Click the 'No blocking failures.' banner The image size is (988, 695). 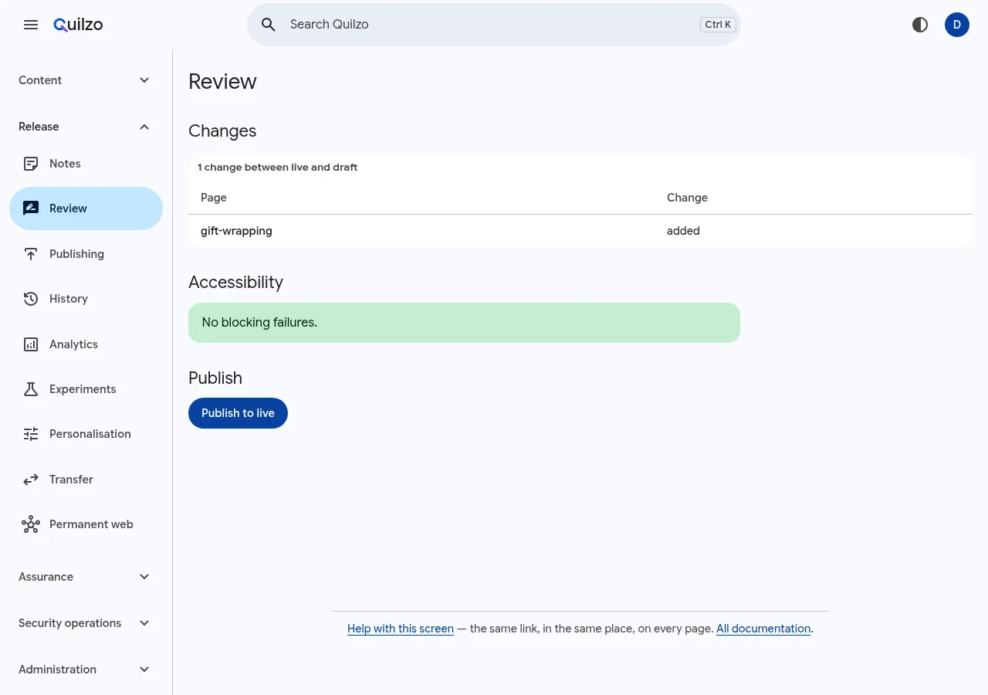pyautogui.click(x=464, y=323)
